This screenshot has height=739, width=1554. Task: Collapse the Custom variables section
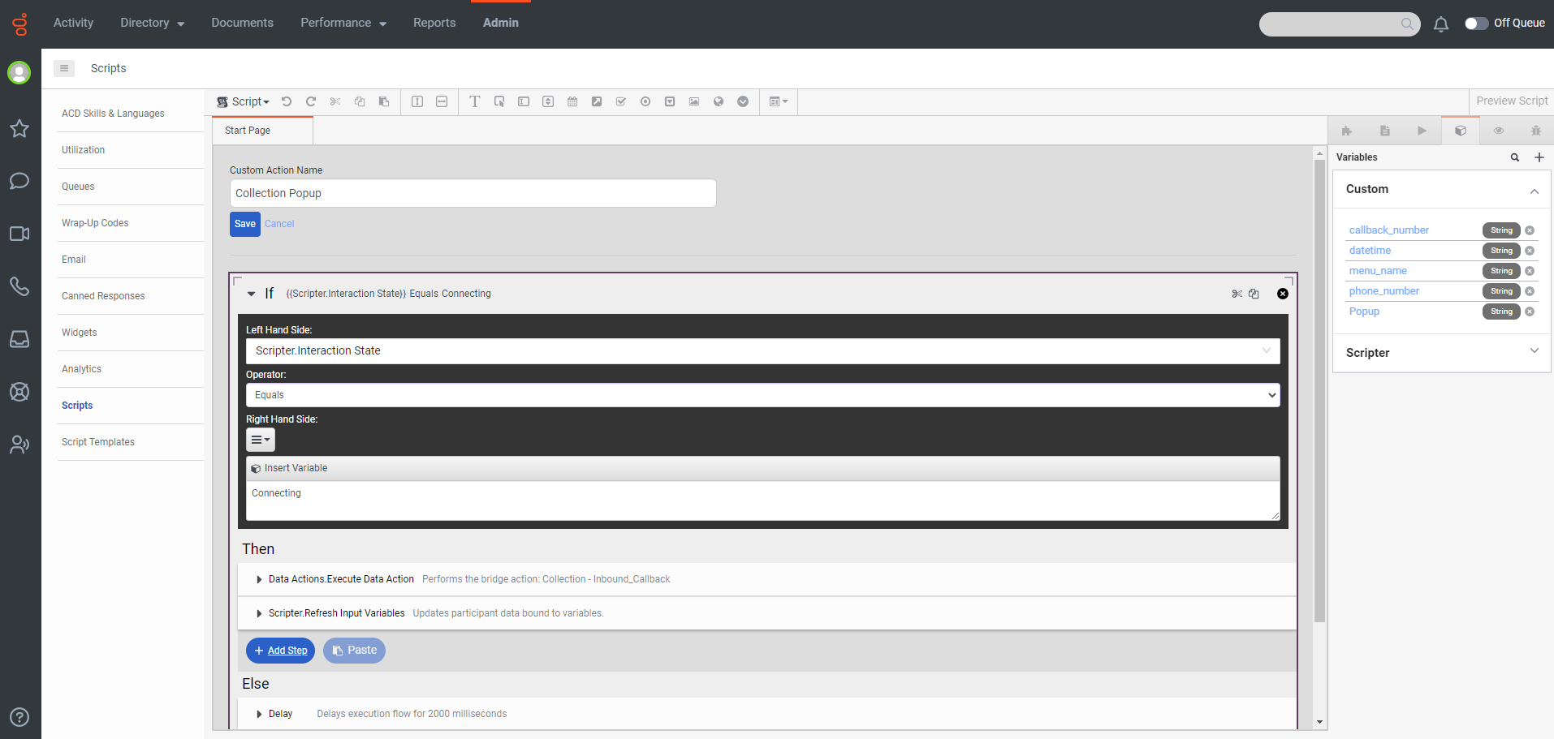(1535, 191)
